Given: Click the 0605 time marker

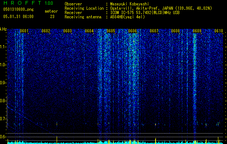Looking at the screenshot, I should click(111, 31).
